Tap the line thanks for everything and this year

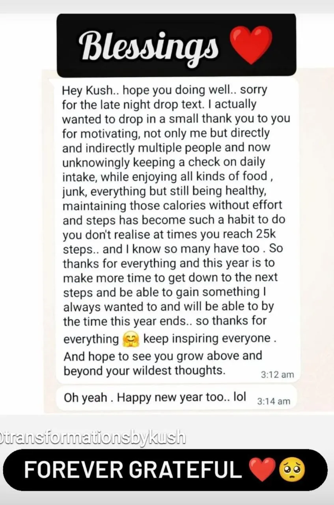pos(169,263)
